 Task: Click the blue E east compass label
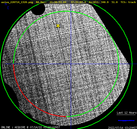pyautogui.click(x=8, y=8)
